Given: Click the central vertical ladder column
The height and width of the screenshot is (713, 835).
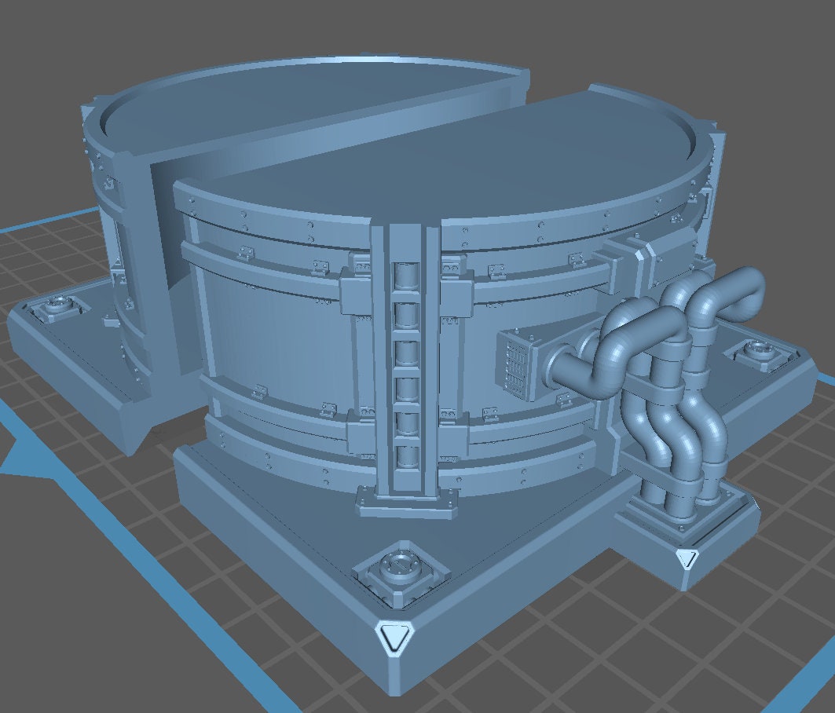Looking at the screenshot, I should point(407,361).
